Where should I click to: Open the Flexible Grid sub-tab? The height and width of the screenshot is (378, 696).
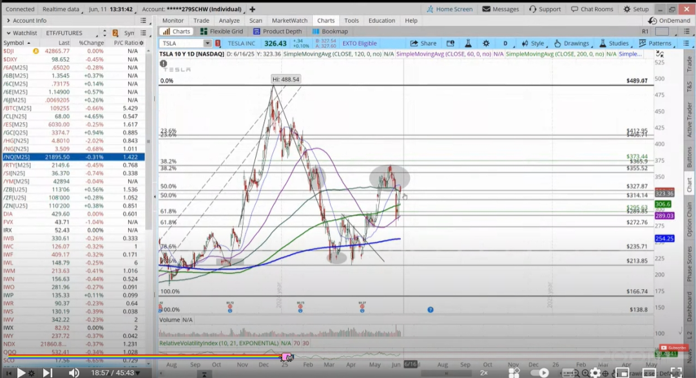click(x=222, y=32)
